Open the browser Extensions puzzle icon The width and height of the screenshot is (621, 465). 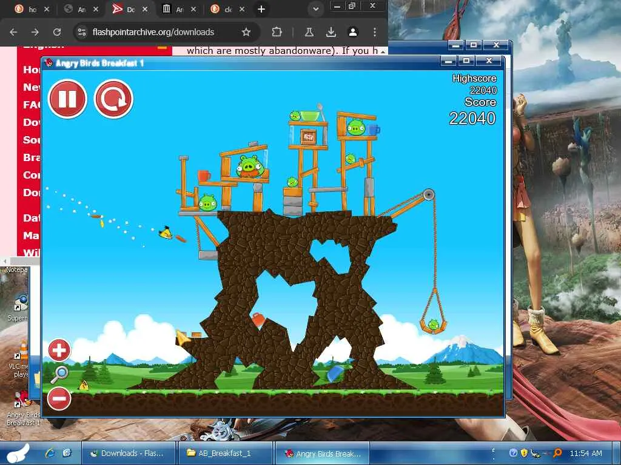(x=277, y=32)
